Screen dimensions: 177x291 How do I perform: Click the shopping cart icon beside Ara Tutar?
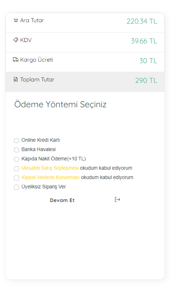16,20
